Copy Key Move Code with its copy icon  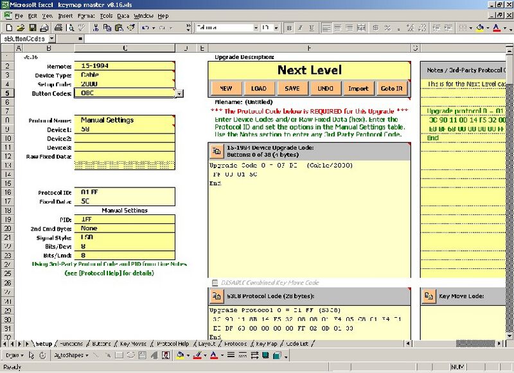tap(429, 296)
